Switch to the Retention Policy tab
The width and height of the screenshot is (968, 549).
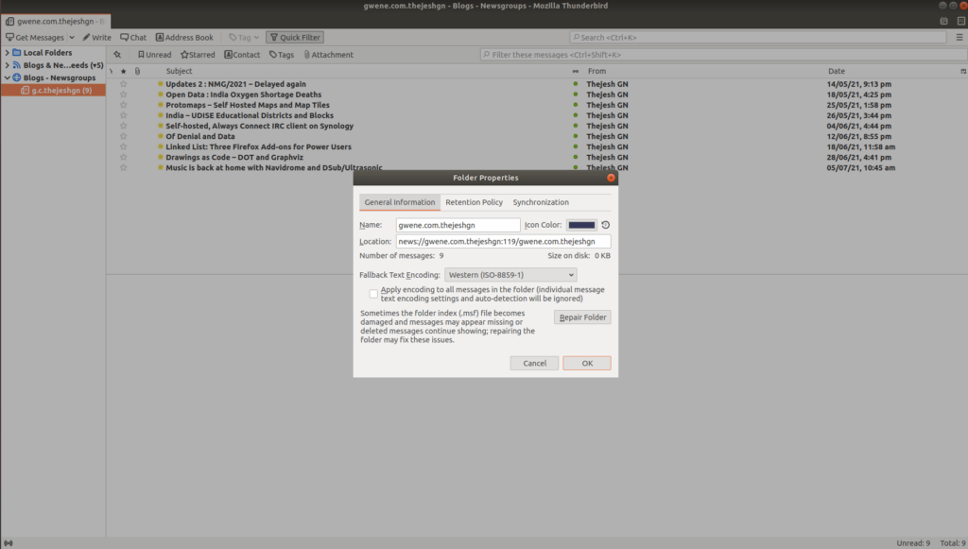click(475, 202)
